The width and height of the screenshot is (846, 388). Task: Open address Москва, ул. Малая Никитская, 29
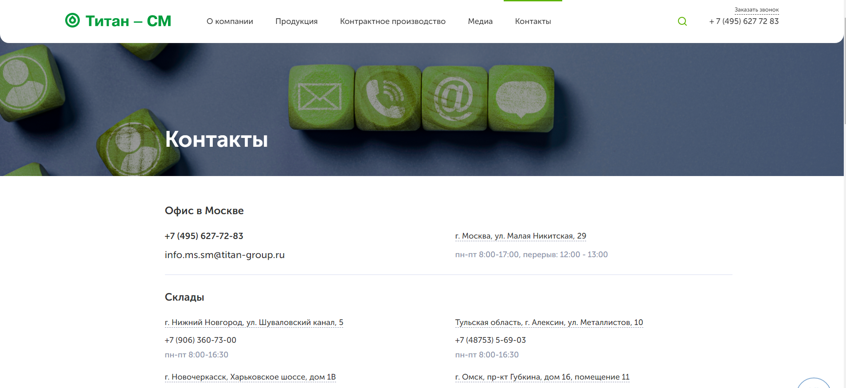coord(521,236)
